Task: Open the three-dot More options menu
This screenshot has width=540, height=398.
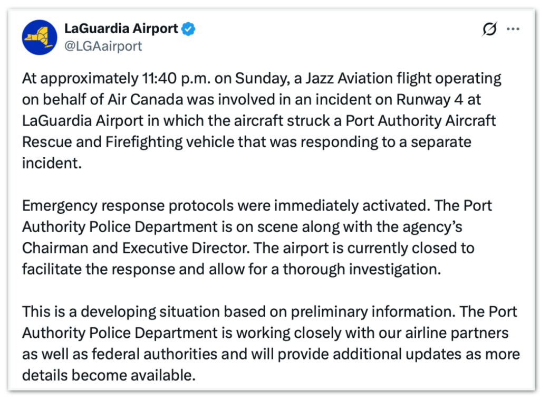Action: pyautogui.click(x=513, y=30)
